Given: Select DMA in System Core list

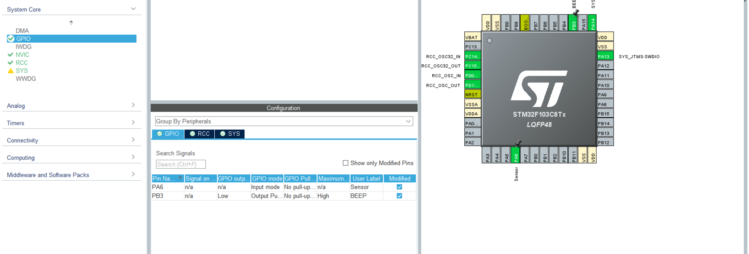Looking at the screenshot, I should (22, 31).
